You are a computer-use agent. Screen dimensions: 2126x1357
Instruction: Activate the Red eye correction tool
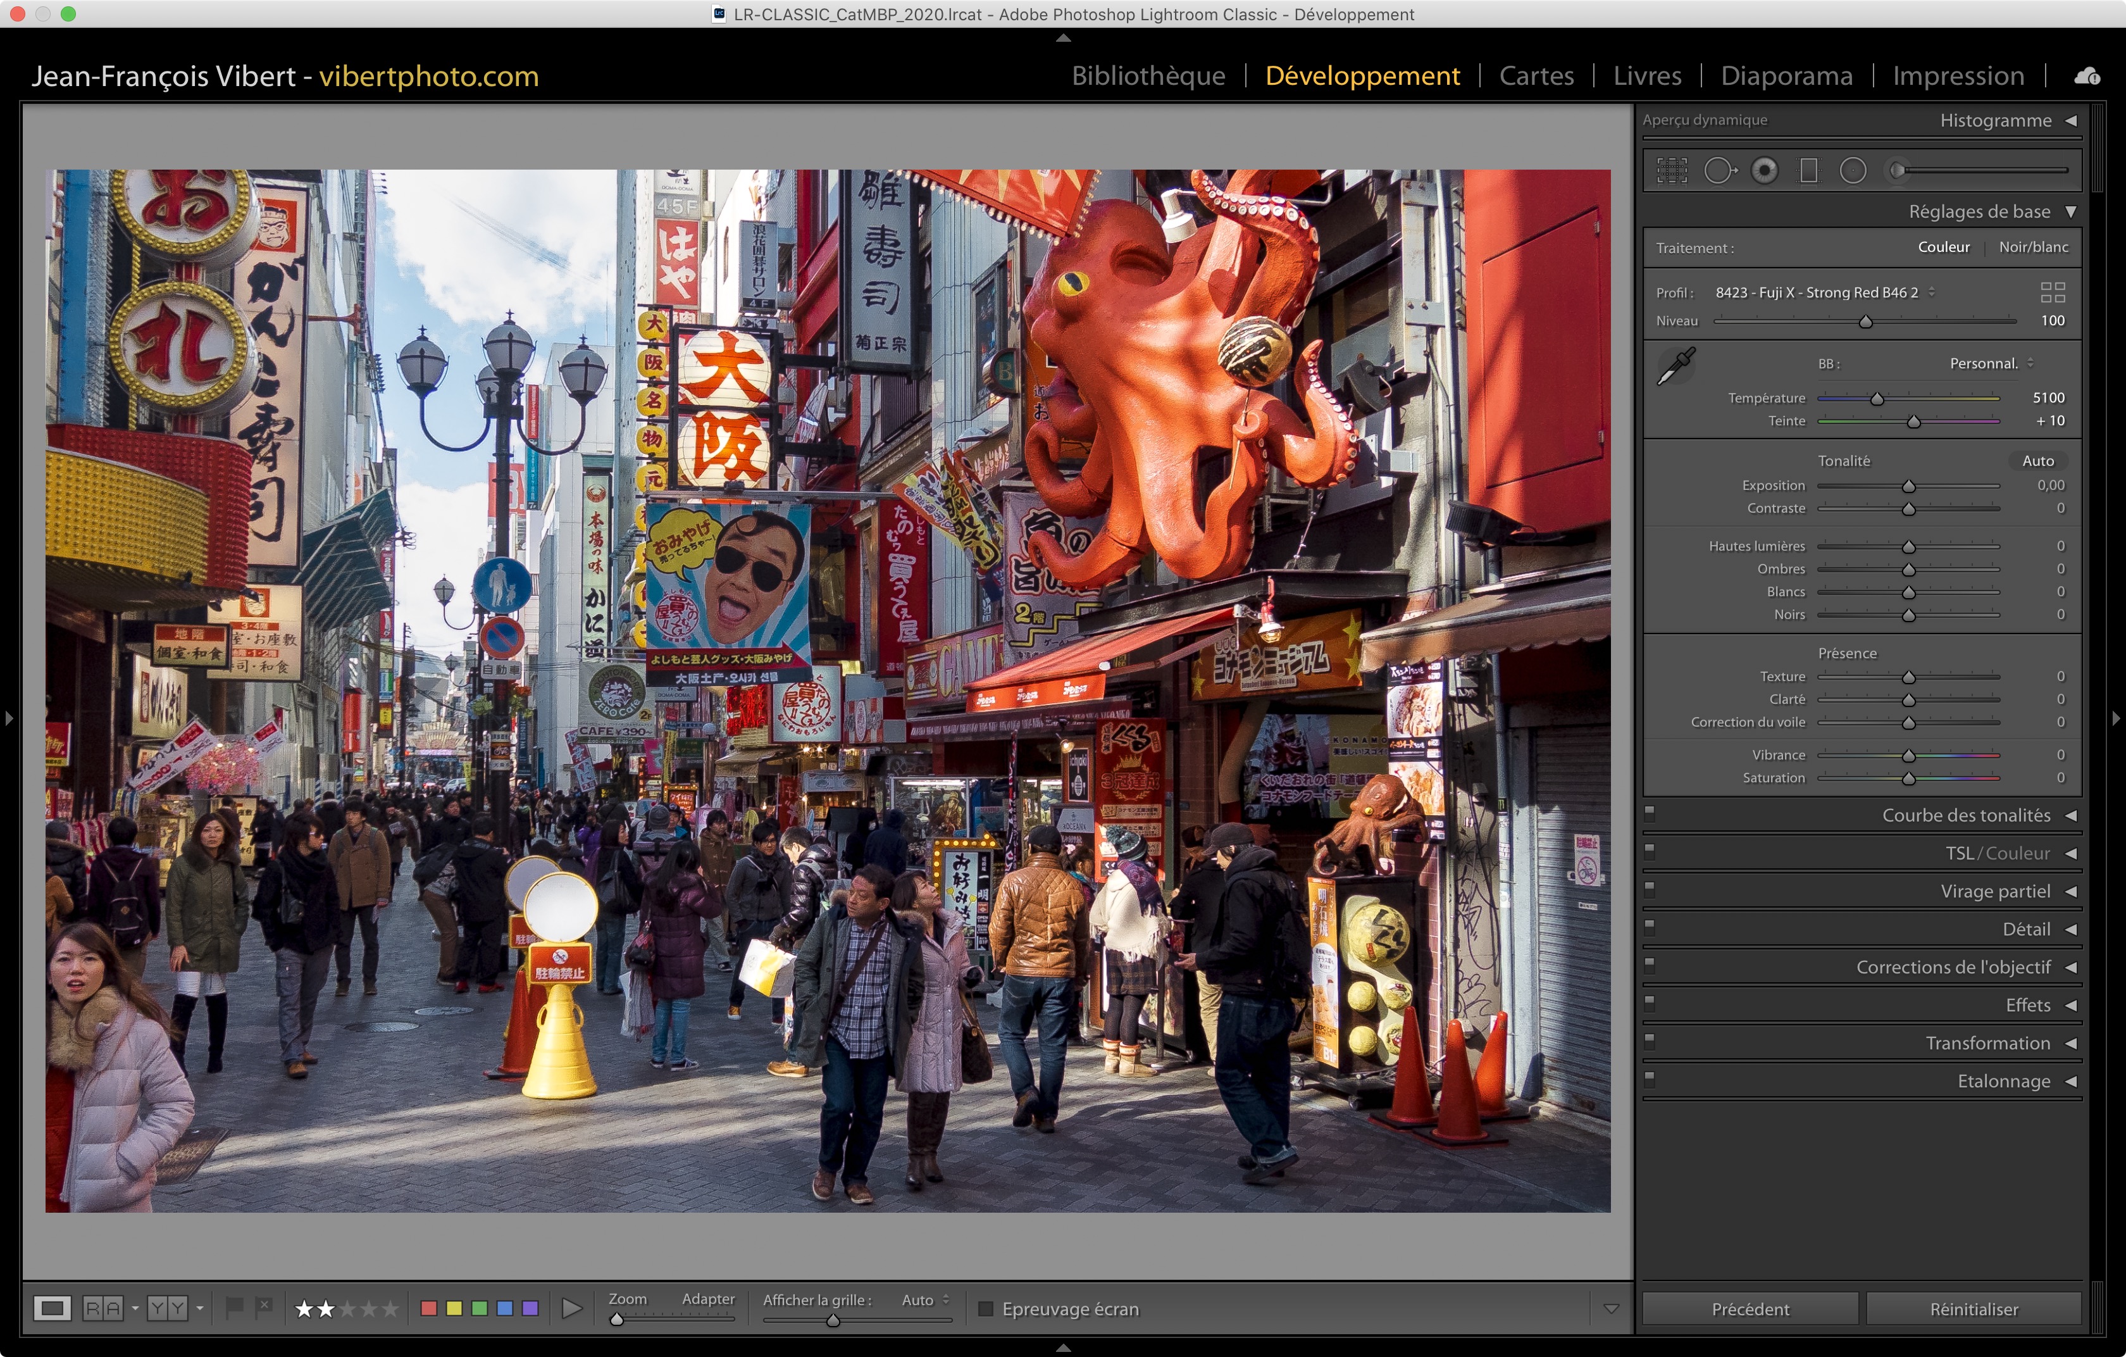[x=1764, y=170]
